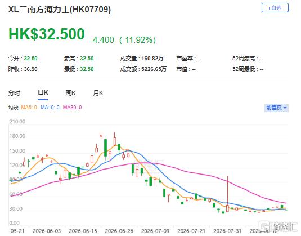Viewport: 301px width, 236px height.
Task: Click the HK$32.500 current price
Action: [x=47, y=34]
